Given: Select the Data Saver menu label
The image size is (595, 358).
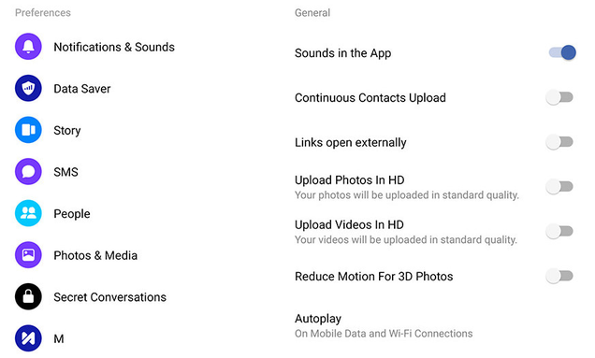Looking at the screenshot, I should tap(82, 89).
